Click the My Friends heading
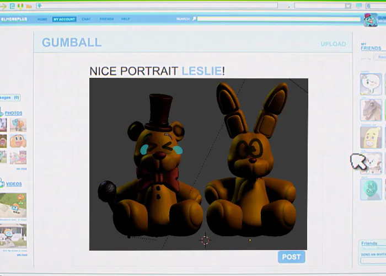Screen dimensions: 386x276 pyautogui.click(x=371, y=46)
